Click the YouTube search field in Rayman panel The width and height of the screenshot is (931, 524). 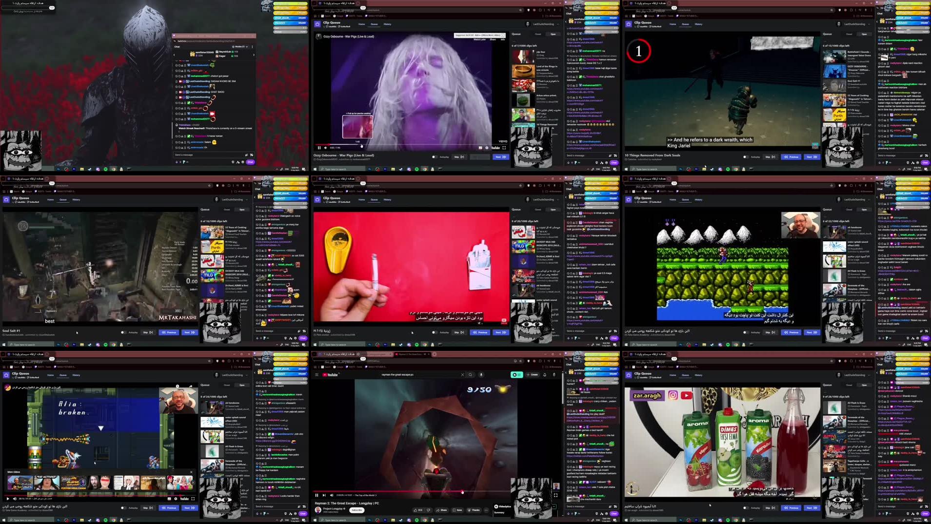[x=419, y=375]
